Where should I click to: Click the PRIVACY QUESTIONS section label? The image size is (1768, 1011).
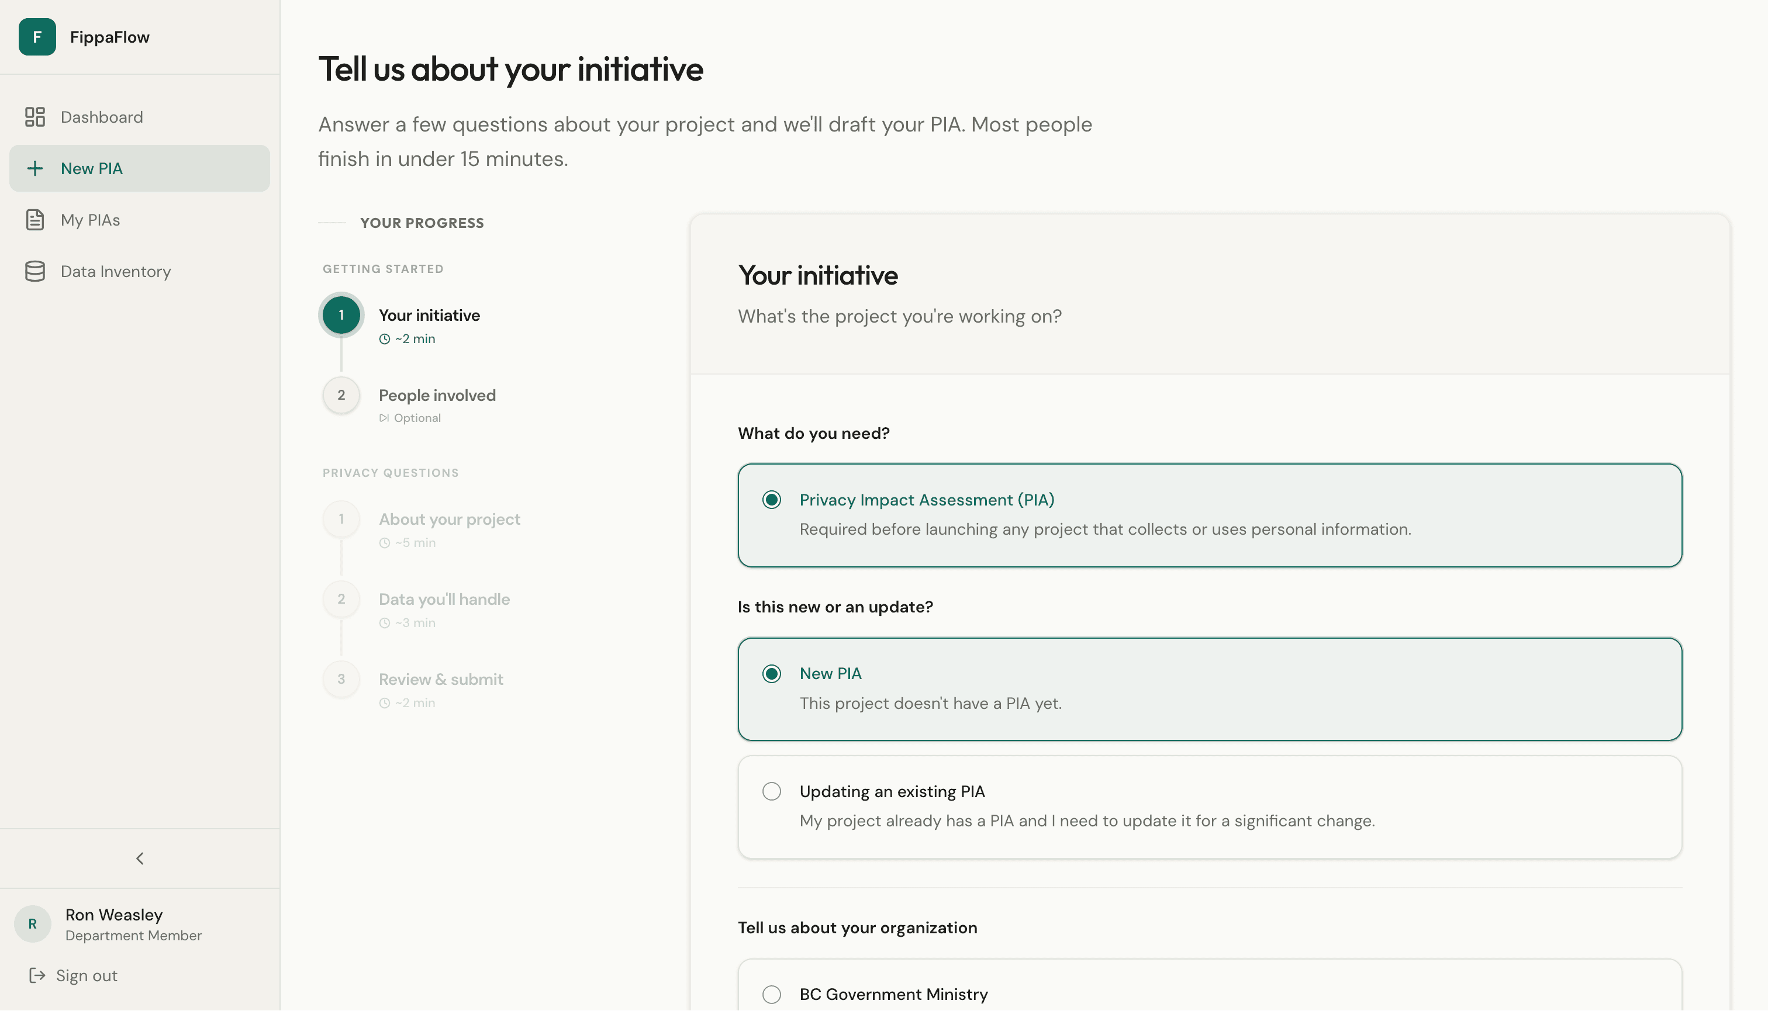click(391, 473)
